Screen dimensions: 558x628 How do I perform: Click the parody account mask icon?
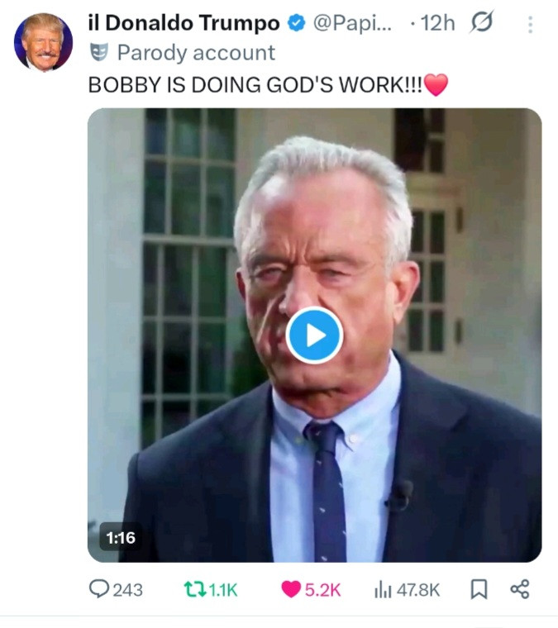coord(99,53)
